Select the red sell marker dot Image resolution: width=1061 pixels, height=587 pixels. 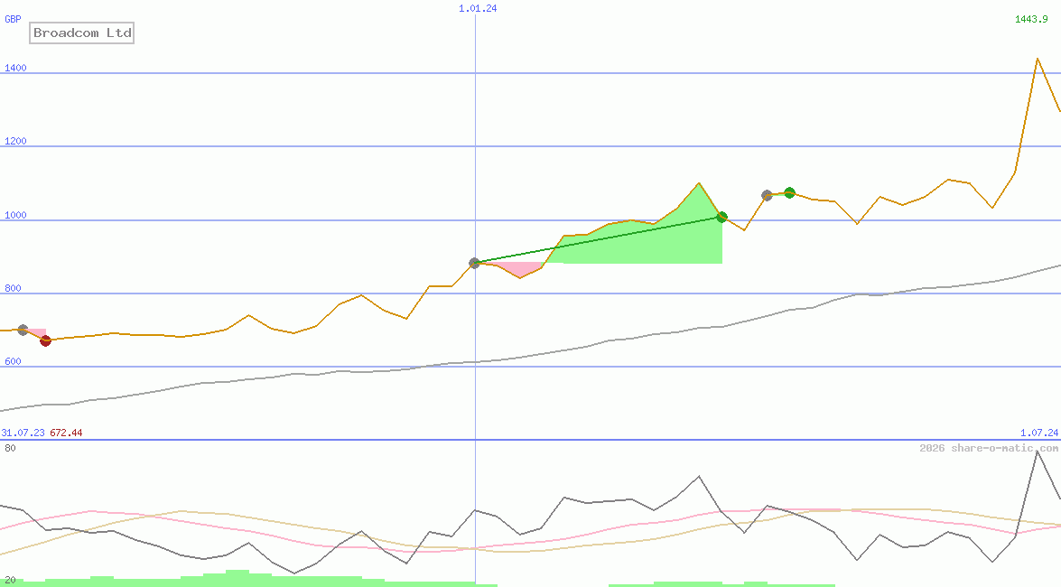(45, 340)
